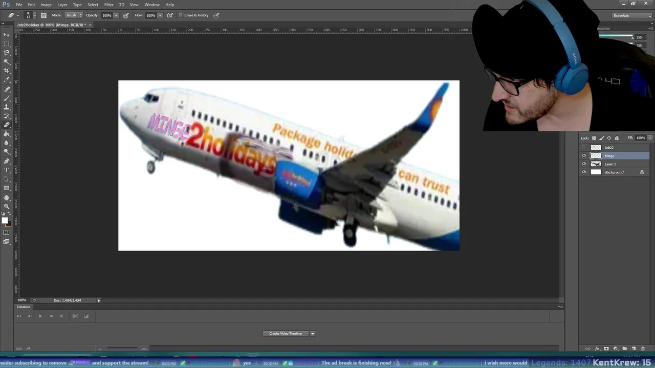Hide the Minge layer
The image size is (655, 368).
(584, 156)
